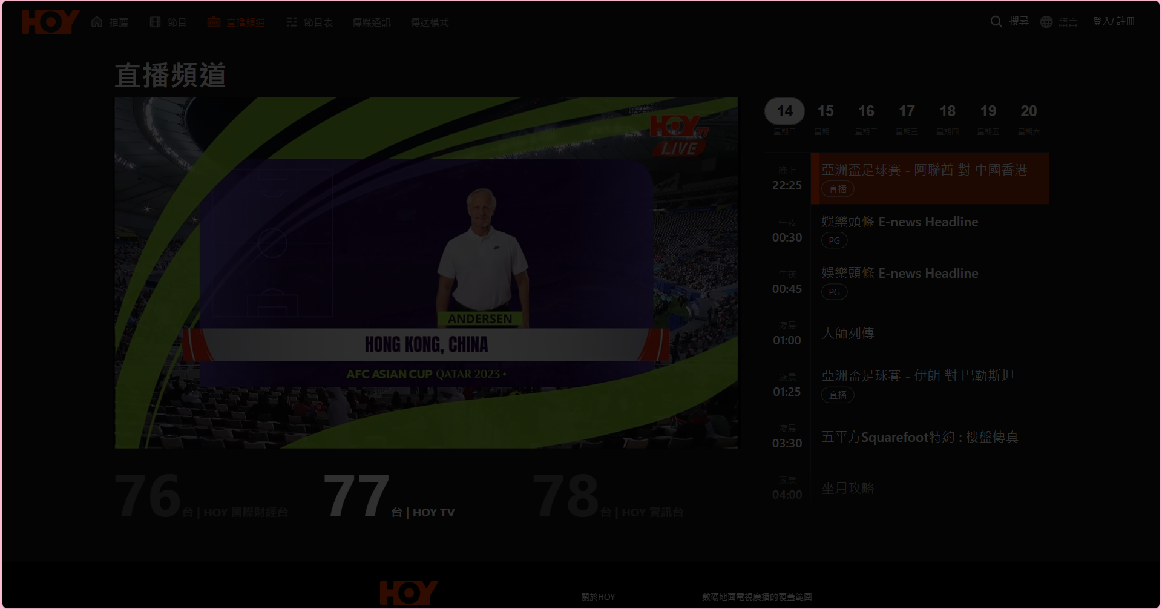The width and height of the screenshot is (1162, 609).
Task: Click 登入/註冊 link
Action: pyautogui.click(x=1114, y=22)
